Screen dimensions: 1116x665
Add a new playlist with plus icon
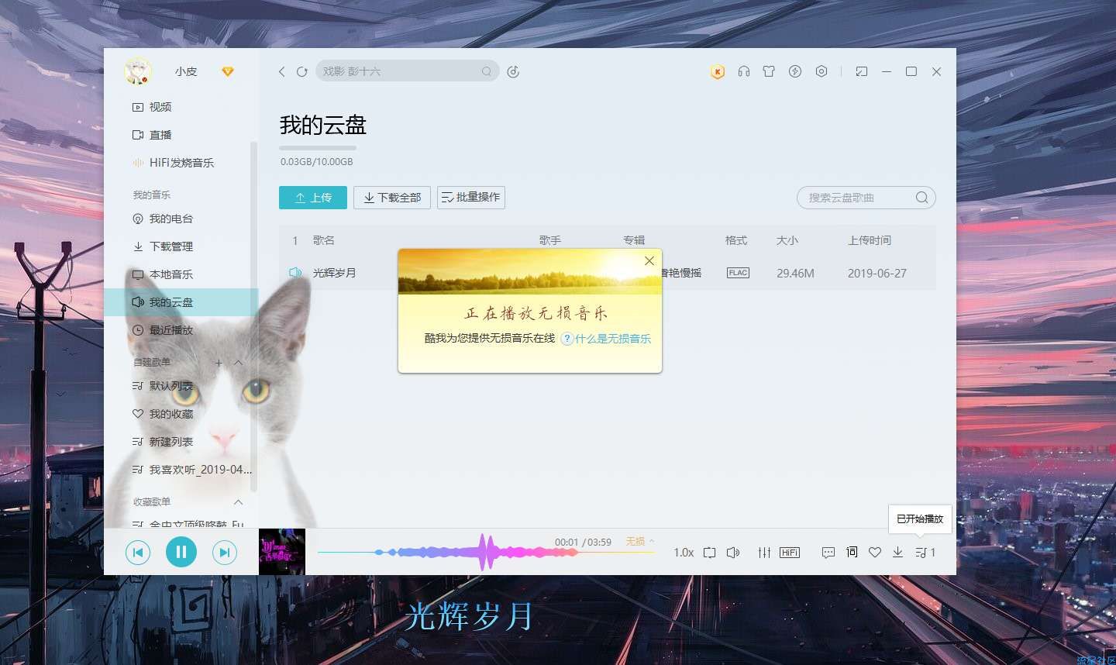coord(219,363)
